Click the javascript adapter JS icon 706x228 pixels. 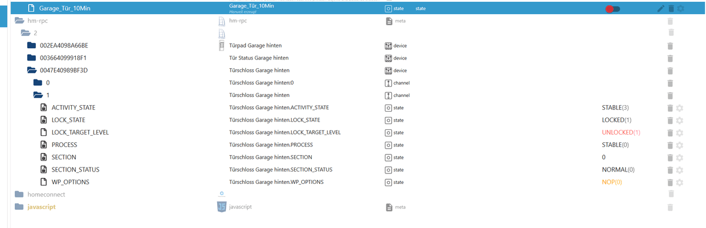point(222,207)
